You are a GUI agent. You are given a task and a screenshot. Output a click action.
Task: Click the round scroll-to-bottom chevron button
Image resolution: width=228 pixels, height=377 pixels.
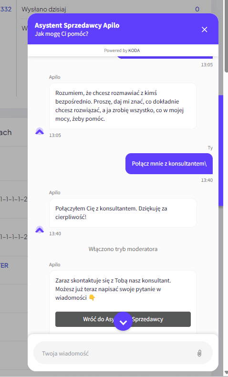pyautogui.click(x=123, y=321)
